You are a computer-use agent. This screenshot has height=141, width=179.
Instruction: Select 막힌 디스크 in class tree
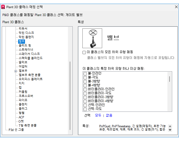[26, 33]
